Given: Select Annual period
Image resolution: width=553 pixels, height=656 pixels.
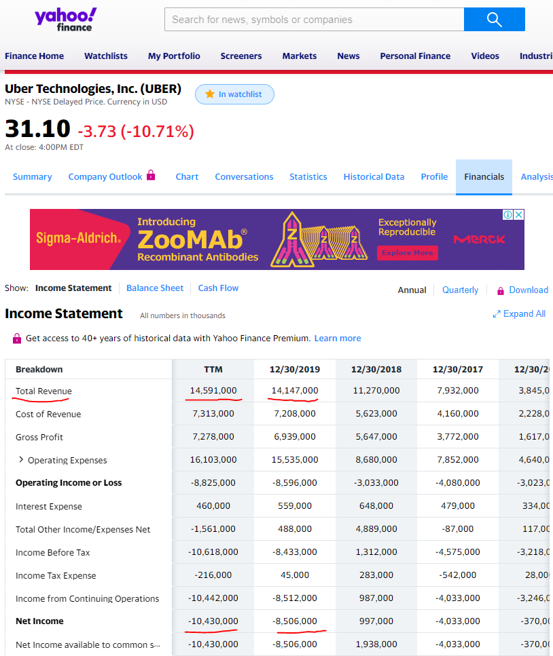Looking at the screenshot, I should pyautogui.click(x=412, y=290).
